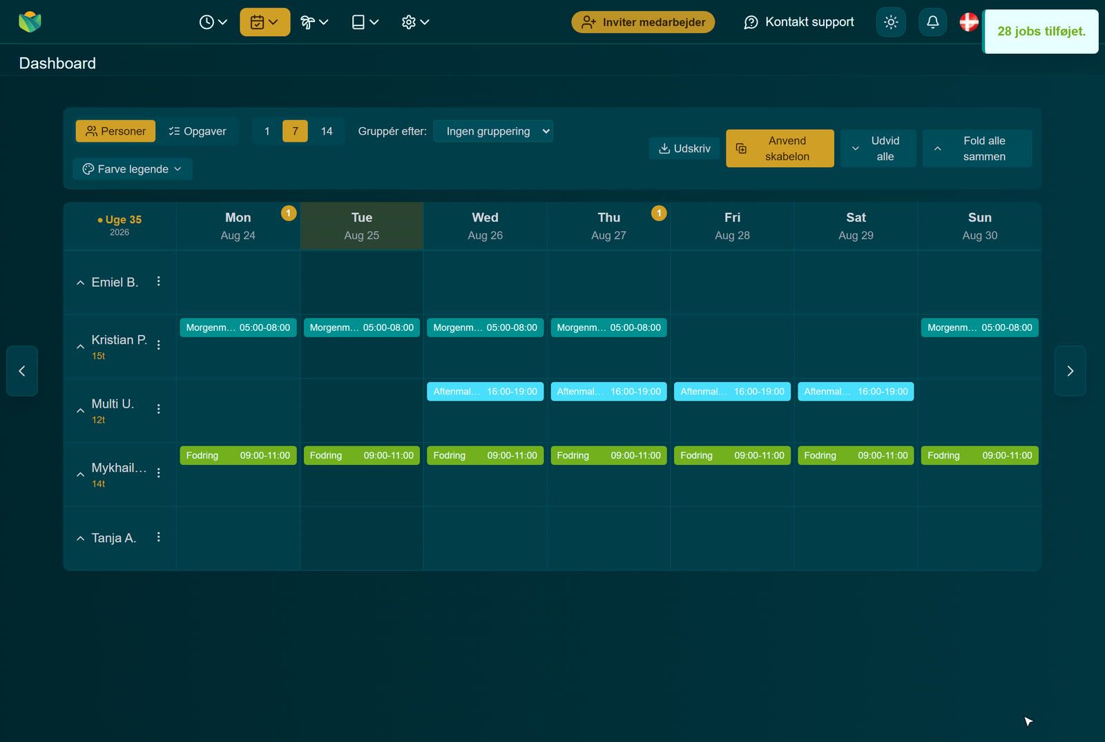Screen dimensions: 1105x742
Task: Open the settings gear menu
Action: [x=415, y=22]
